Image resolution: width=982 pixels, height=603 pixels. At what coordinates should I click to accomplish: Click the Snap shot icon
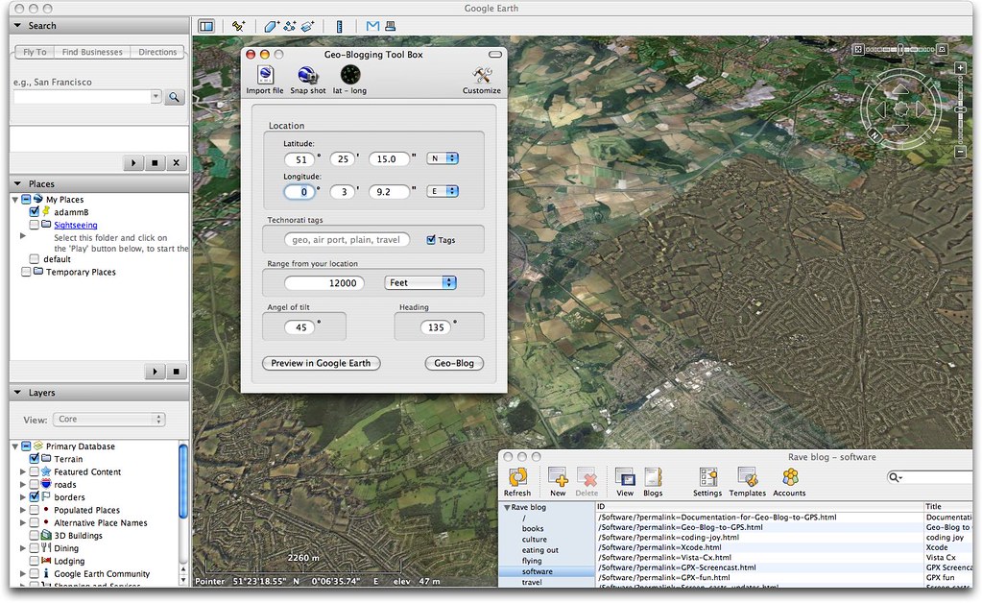click(307, 75)
